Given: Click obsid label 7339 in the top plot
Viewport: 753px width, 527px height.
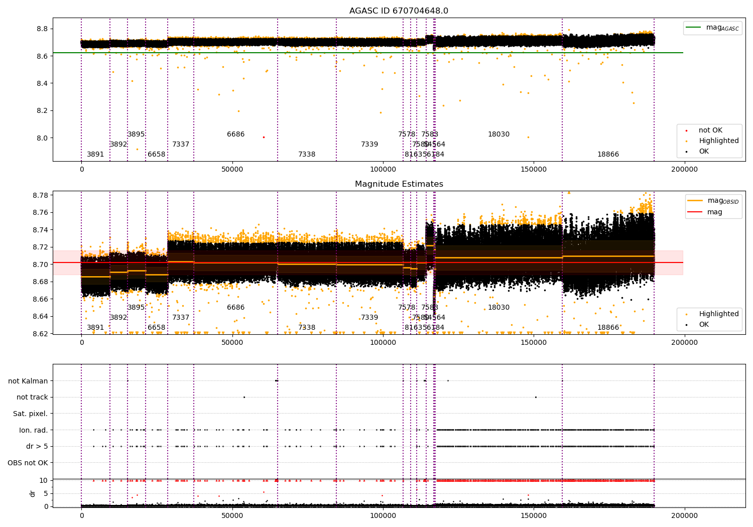Looking at the screenshot, I should click(x=369, y=145).
